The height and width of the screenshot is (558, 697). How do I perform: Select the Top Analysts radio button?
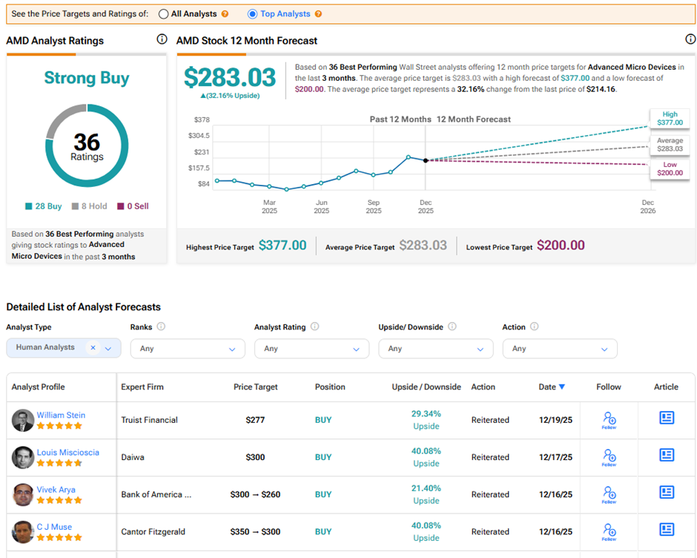click(252, 14)
